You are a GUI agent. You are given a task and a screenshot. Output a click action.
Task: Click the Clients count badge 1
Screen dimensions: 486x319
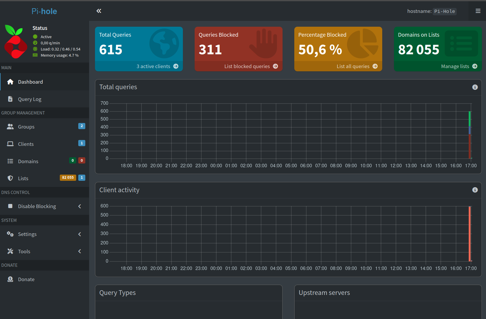point(82,143)
